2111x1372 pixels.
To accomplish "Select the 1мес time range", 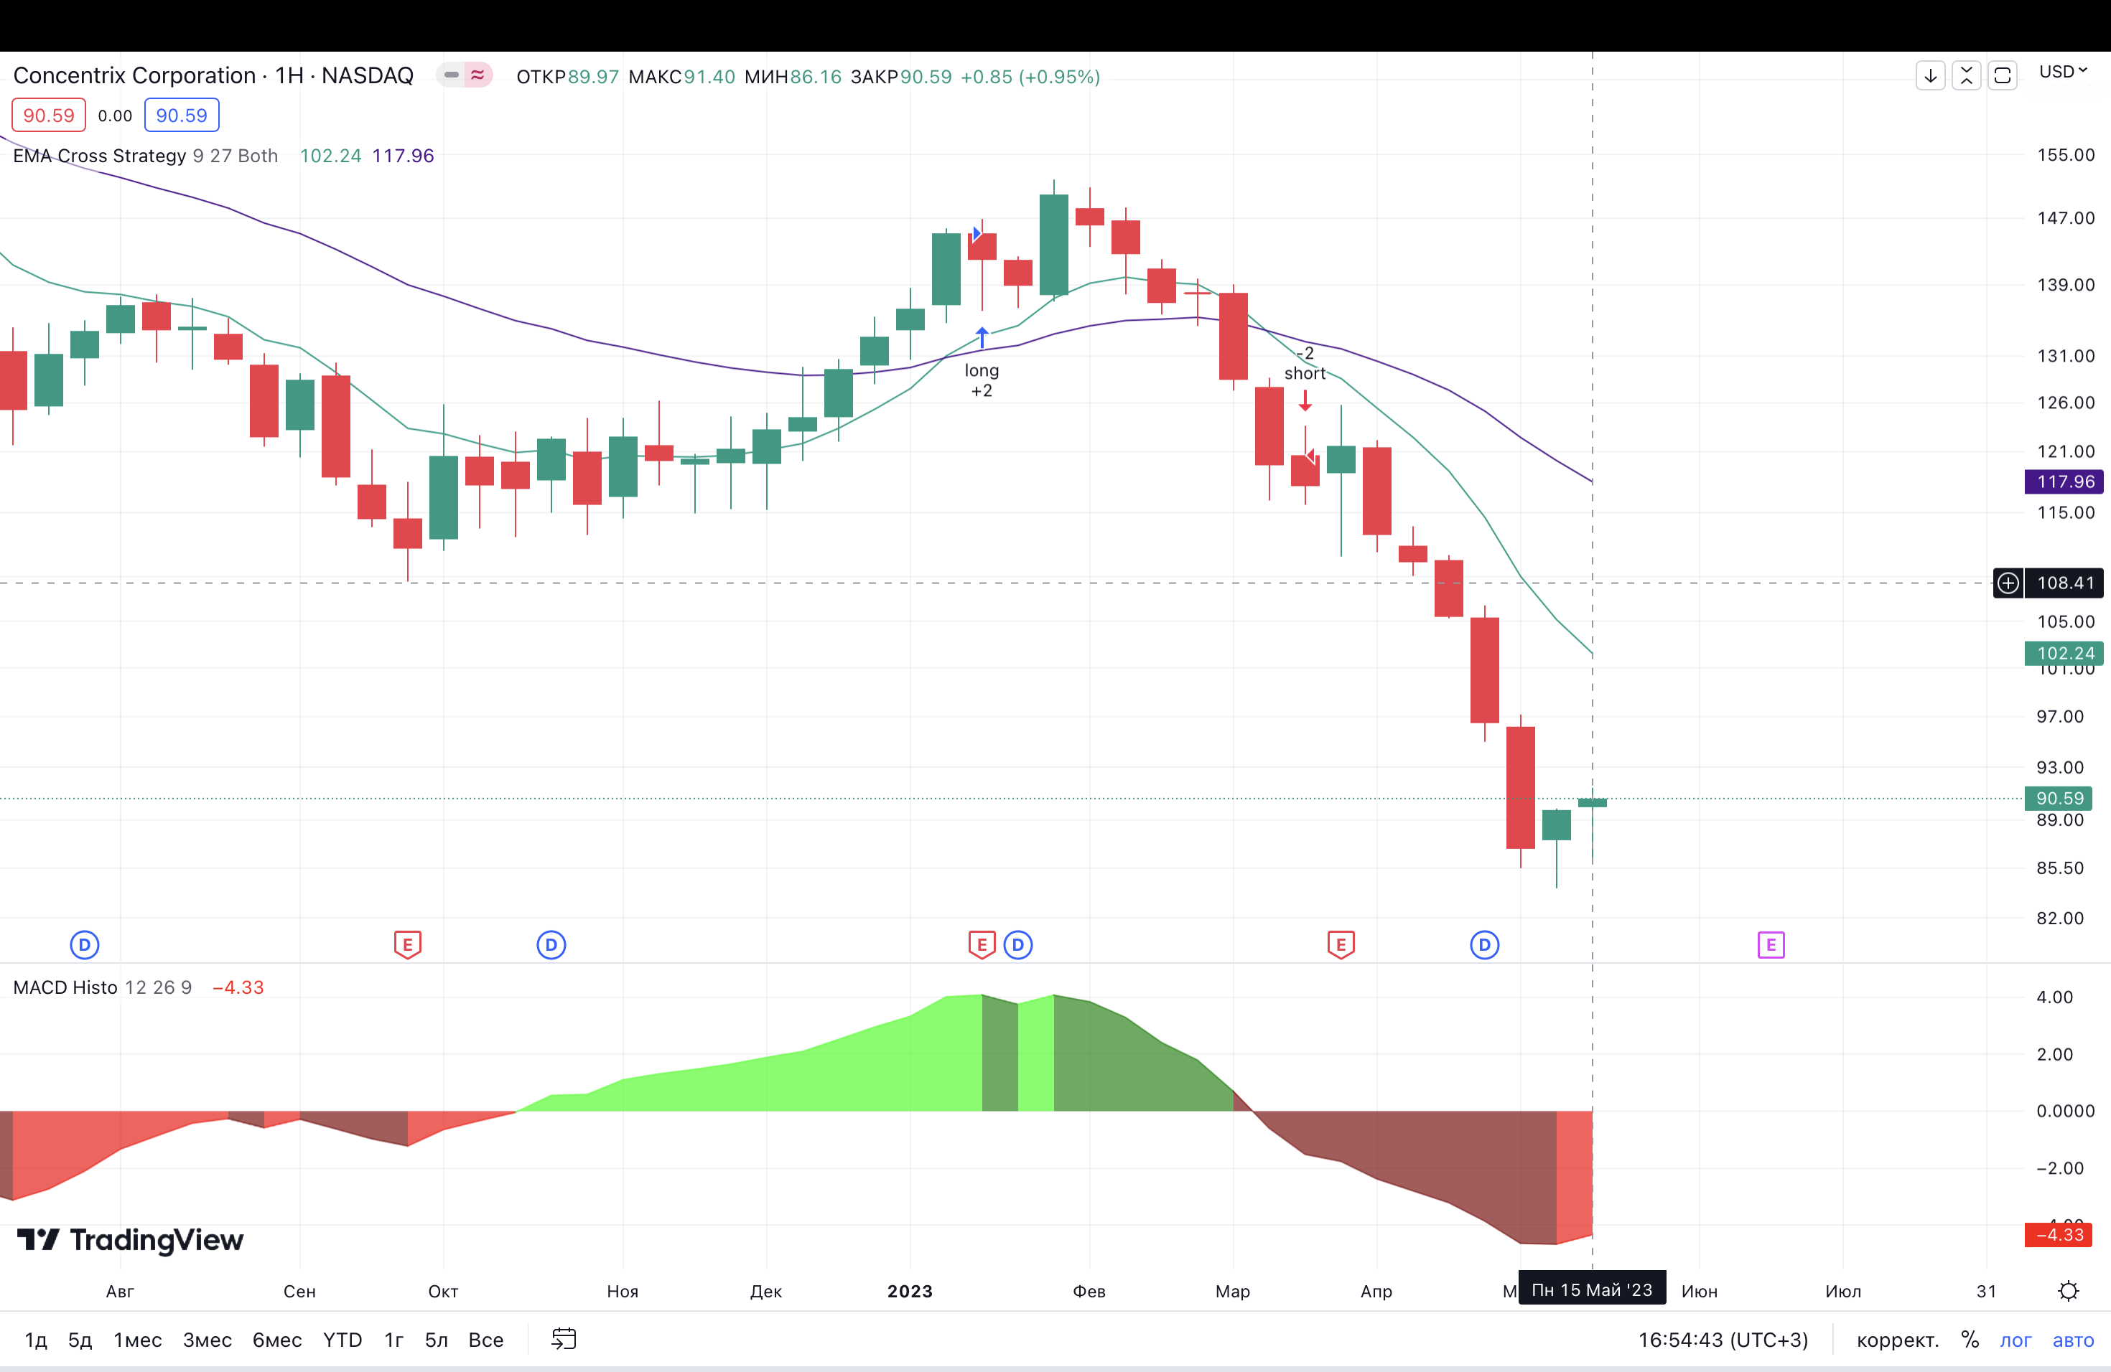I will (x=137, y=1339).
